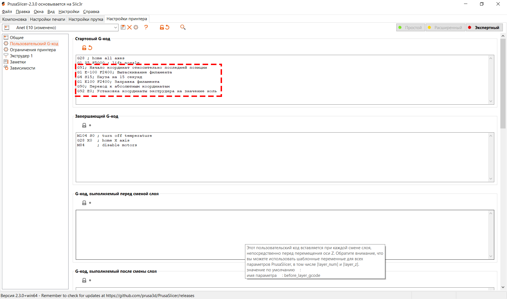Click the up arrow in the before-layer-change G-code field

[x=491, y=213]
